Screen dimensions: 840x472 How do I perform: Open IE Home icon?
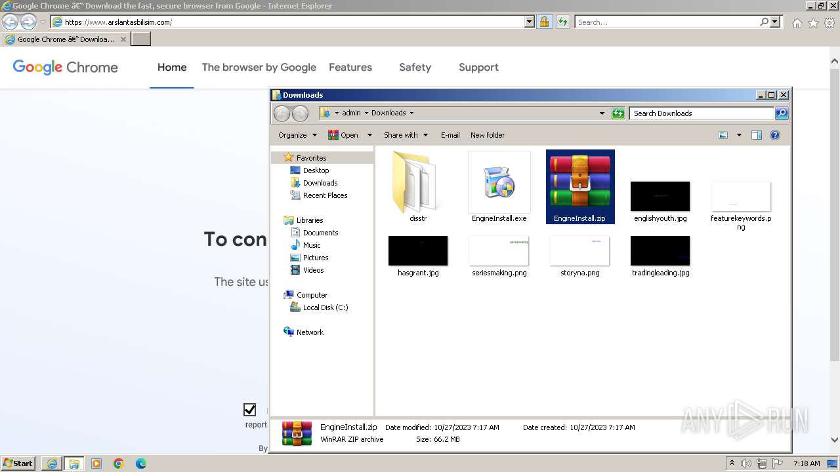(797, 23)
